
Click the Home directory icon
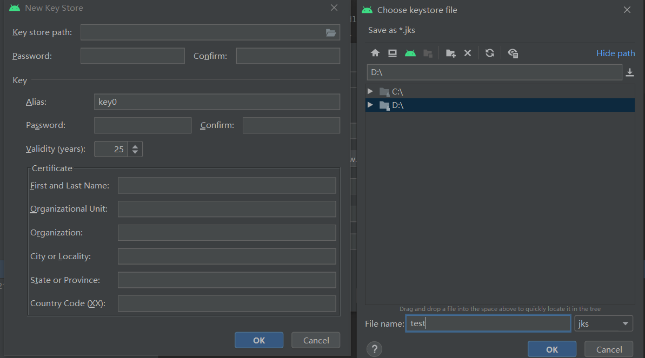point(375,52)
